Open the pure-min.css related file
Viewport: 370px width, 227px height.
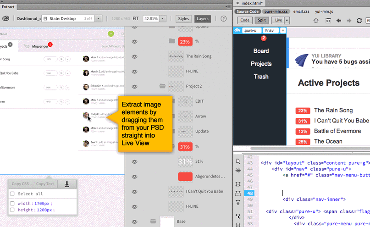276,11
